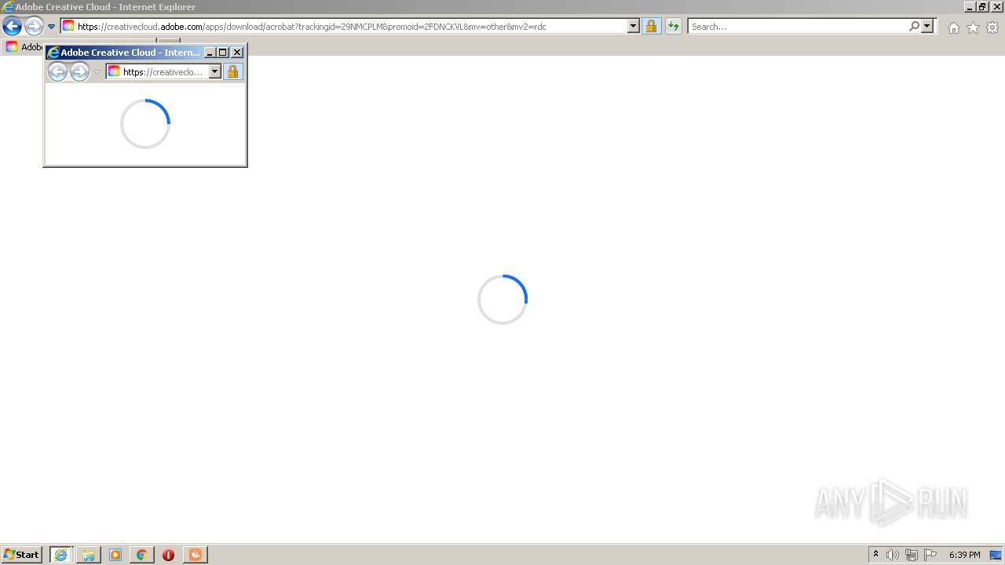Open the Tools gear icon
This screenshot has width=1005, height=565.
click(992, 27)
